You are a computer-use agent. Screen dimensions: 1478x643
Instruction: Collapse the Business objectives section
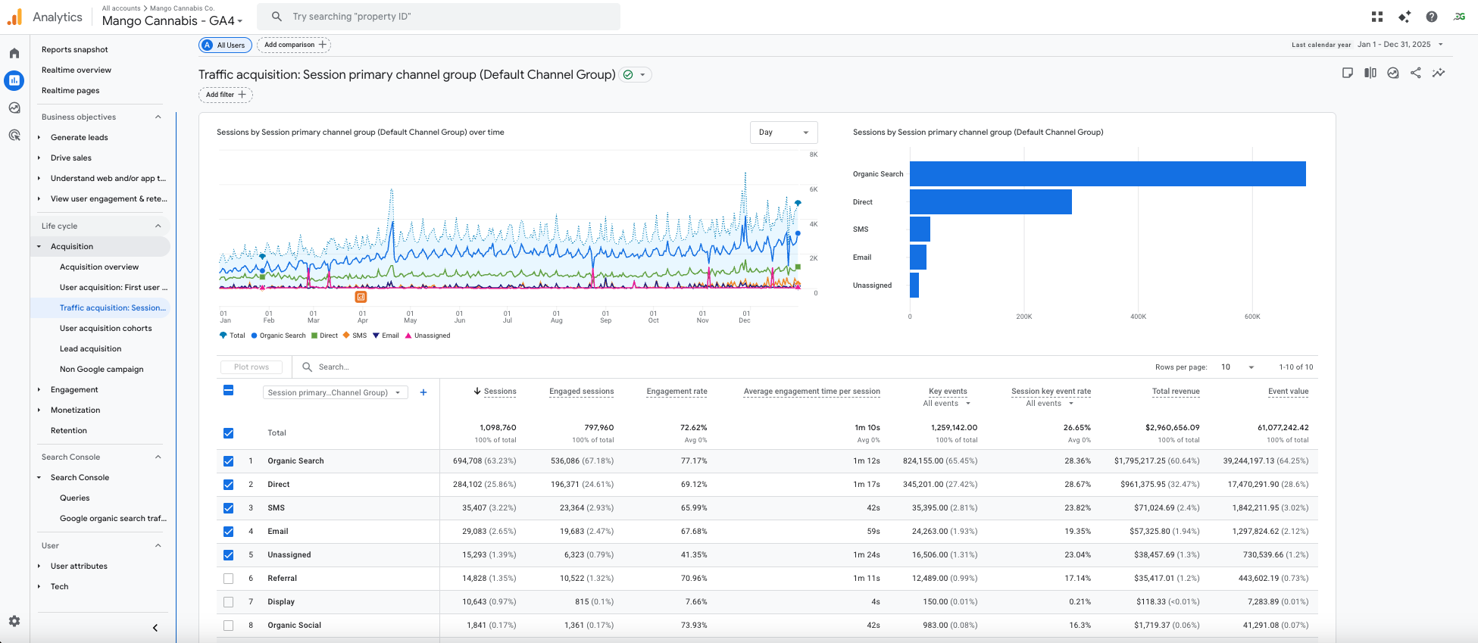pyautogui.click(x=158, y=117)
